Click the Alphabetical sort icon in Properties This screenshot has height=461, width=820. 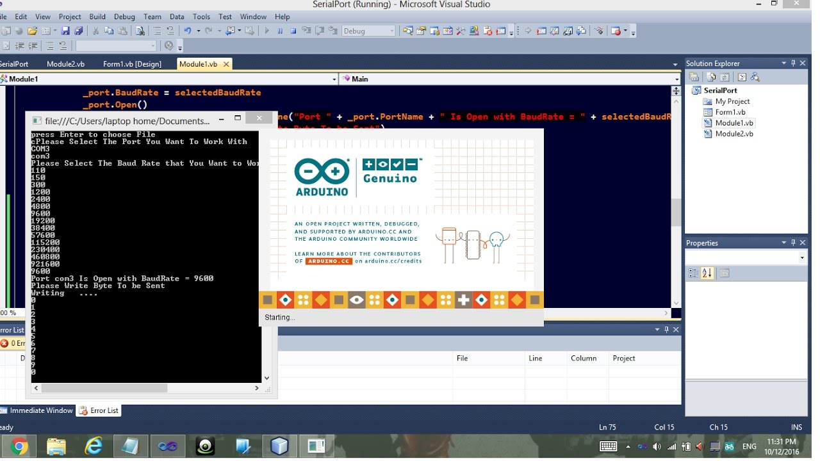707,273
